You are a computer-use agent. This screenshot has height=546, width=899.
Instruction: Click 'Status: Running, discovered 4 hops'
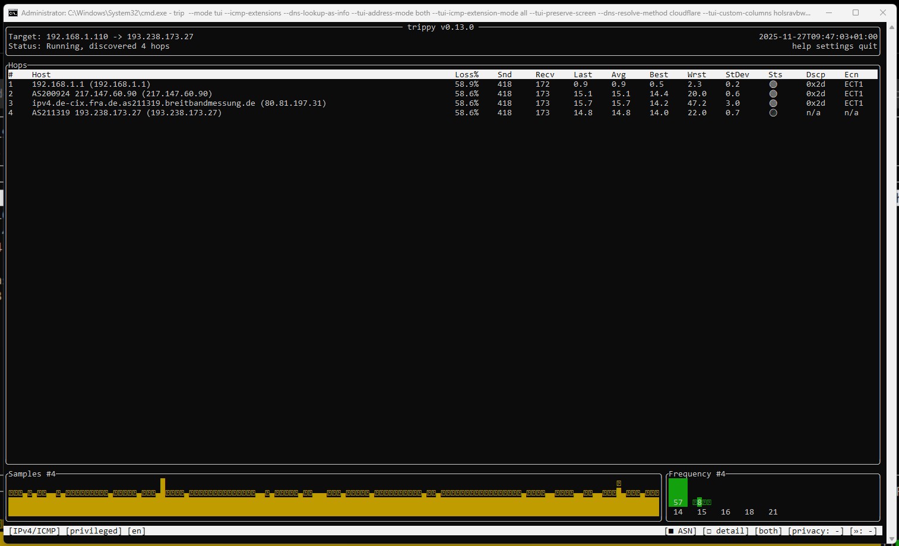pyautogui.click(x=89, y=46)
